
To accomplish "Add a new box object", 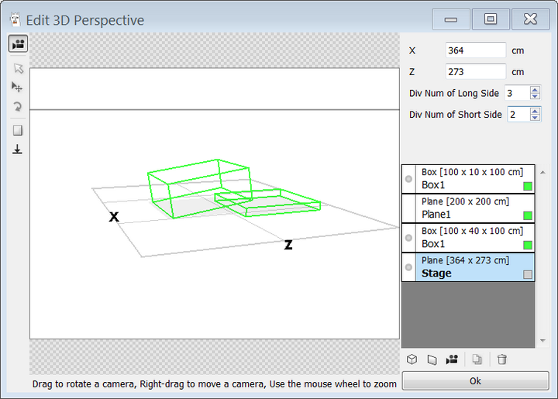I will [413, 359].
